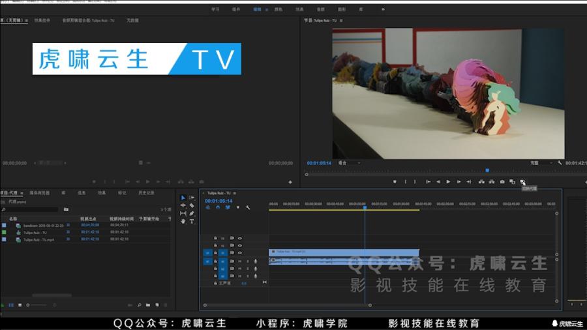This screenshot has height=330, width=587.
Task: Switch to the Media Browser (媒体浏览器) tab
Action: coord(39,193)
